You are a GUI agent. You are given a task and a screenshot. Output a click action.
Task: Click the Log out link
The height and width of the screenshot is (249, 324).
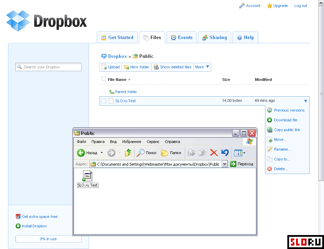(301, 6)
